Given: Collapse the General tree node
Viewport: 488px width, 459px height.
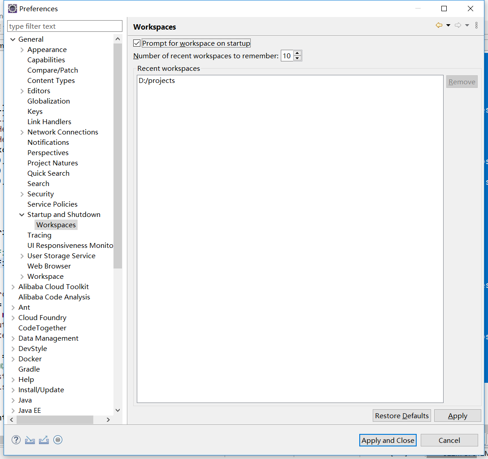Looking at the screenshot, I should (13, 39).
